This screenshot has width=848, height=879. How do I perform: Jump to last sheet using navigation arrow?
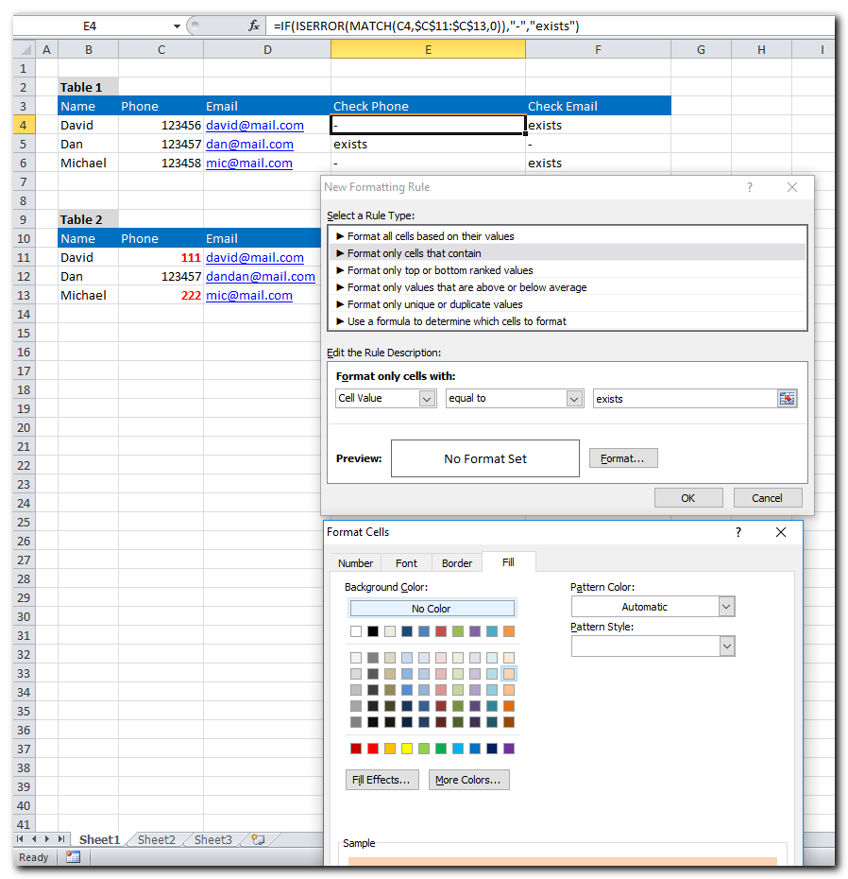click(x=61, y=839)
